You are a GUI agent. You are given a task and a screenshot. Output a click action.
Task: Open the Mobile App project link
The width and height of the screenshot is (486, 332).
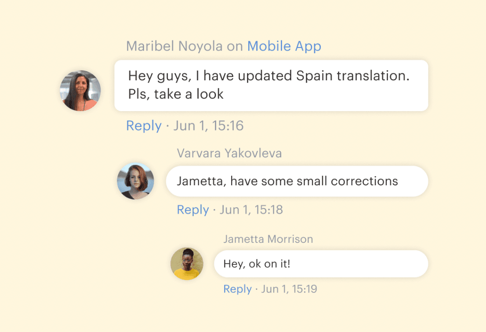coord(284,46)
